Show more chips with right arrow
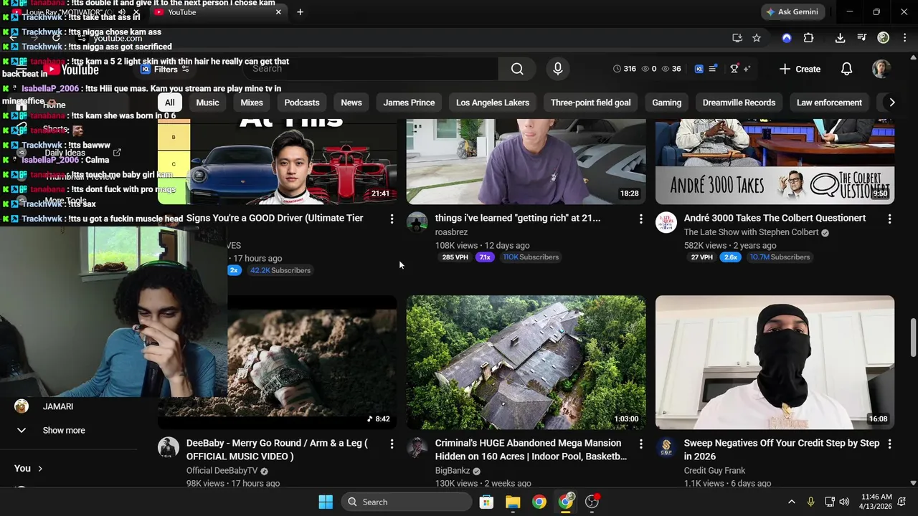 tap(891, 102)
